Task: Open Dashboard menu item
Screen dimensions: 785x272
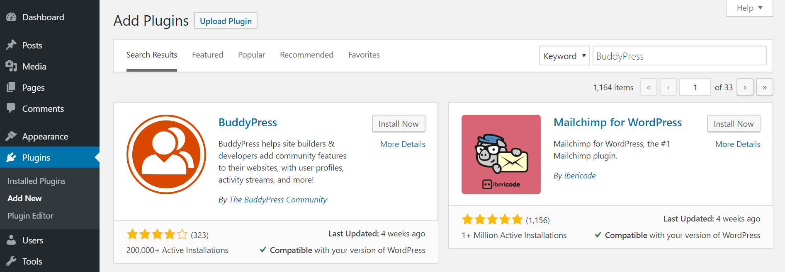Action: tap(50, 17)
